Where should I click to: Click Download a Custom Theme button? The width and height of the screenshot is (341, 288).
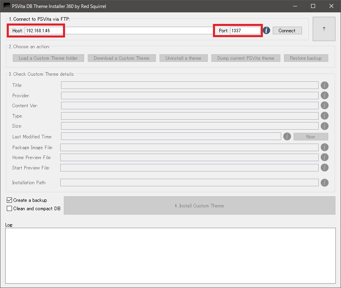(x=122, y=58)
